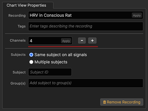Screen dimensions: 148x111
Task: Click the Subject ID input field
Action: [50, 72]
